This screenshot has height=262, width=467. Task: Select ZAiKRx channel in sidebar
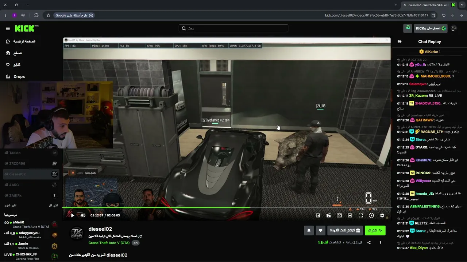[31, 195]
